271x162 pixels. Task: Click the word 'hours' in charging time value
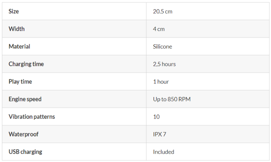(x=169, y=64)
